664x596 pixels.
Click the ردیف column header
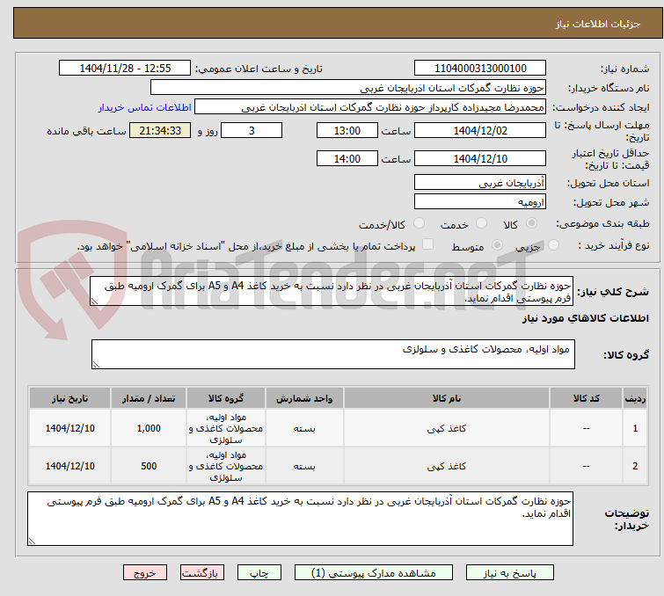click(x=635, y=398)
